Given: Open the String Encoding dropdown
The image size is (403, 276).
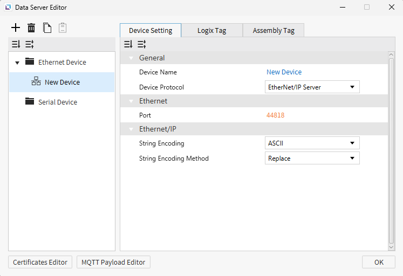Looking at the screenshot, I should tap(312, 143).
